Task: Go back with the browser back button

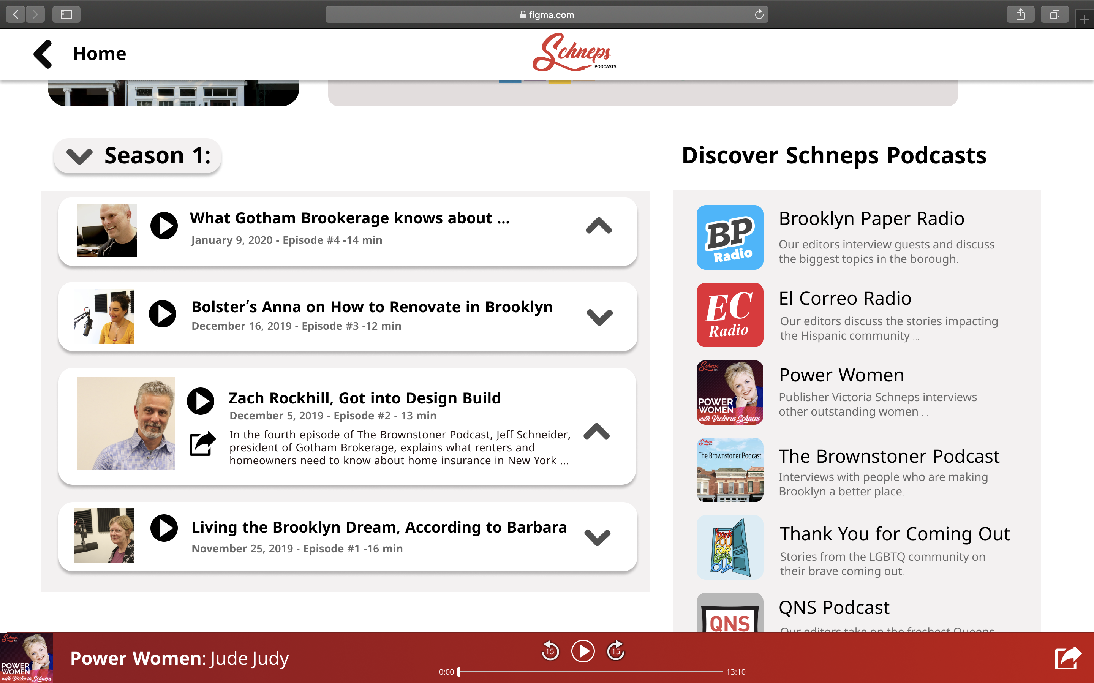Action: coord(15,14)
